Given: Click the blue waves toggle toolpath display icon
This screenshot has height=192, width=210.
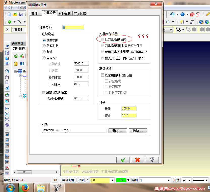Looking at the screenshot, I should tap(22, 64).
